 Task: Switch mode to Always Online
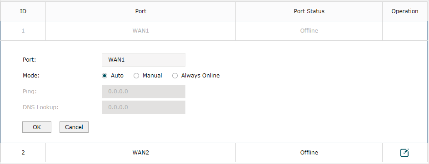(175, 76)
